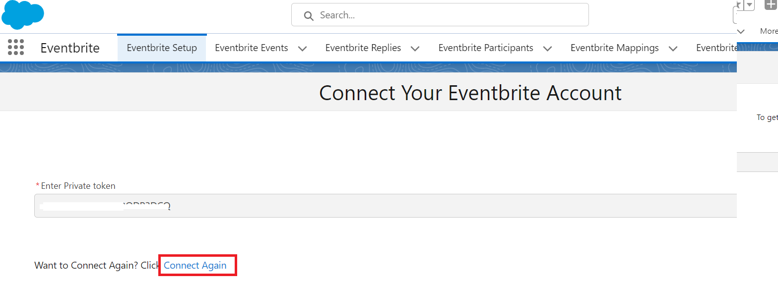
Task: Open the Eventbrite Events tab
Action: [252, 48]
